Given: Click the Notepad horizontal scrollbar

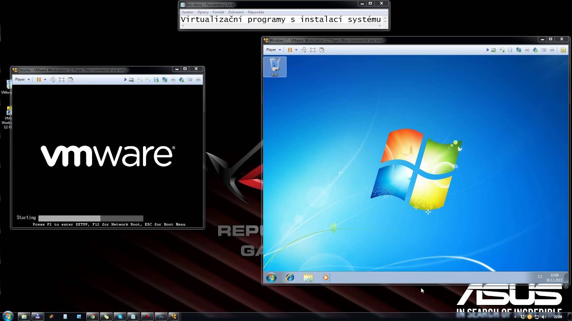Looking at the screenshot, I should pos(282,26).
